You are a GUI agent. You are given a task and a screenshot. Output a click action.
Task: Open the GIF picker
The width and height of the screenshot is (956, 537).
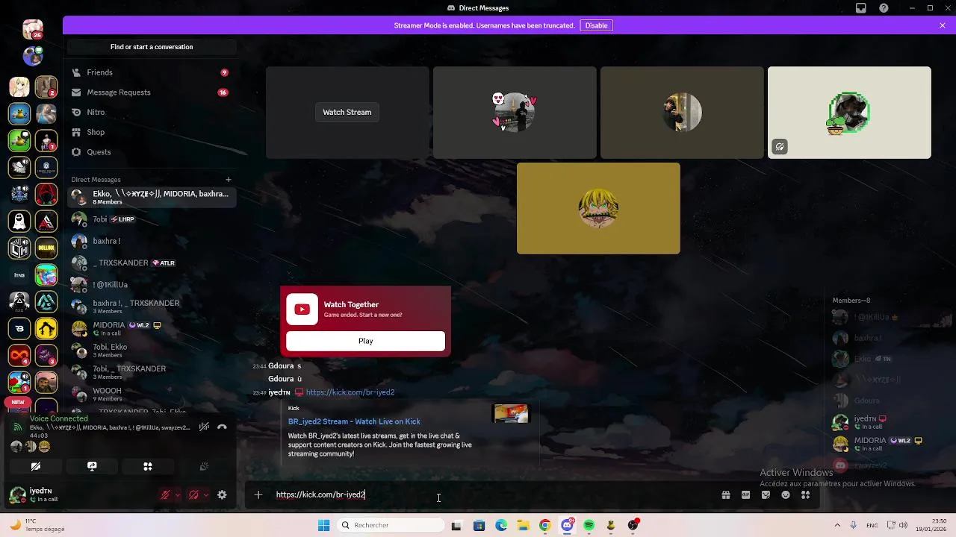pyautogui.click(x=745, y=494)
